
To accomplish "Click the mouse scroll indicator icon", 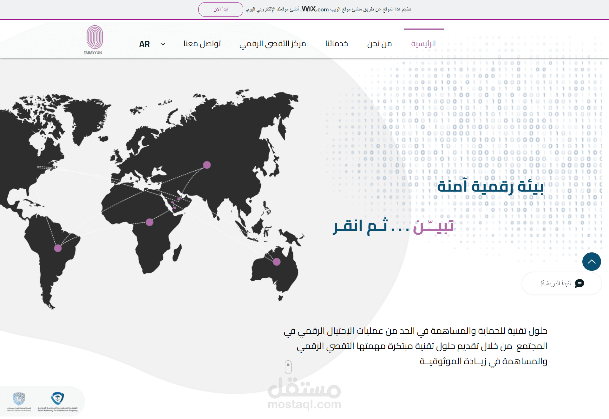I will tap(288, 367).
